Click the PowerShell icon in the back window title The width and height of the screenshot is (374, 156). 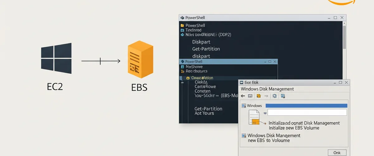pos(182,18)
